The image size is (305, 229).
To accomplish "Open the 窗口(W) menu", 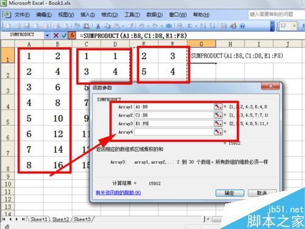I will (x=178, y=15).
